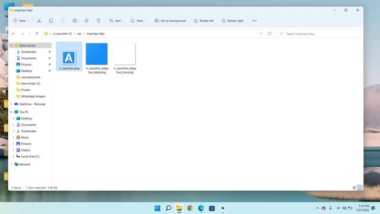Select ic_launcher_adaptive_fore.png thumbnail
Screen dimensions: 380x214
[125, 58]
